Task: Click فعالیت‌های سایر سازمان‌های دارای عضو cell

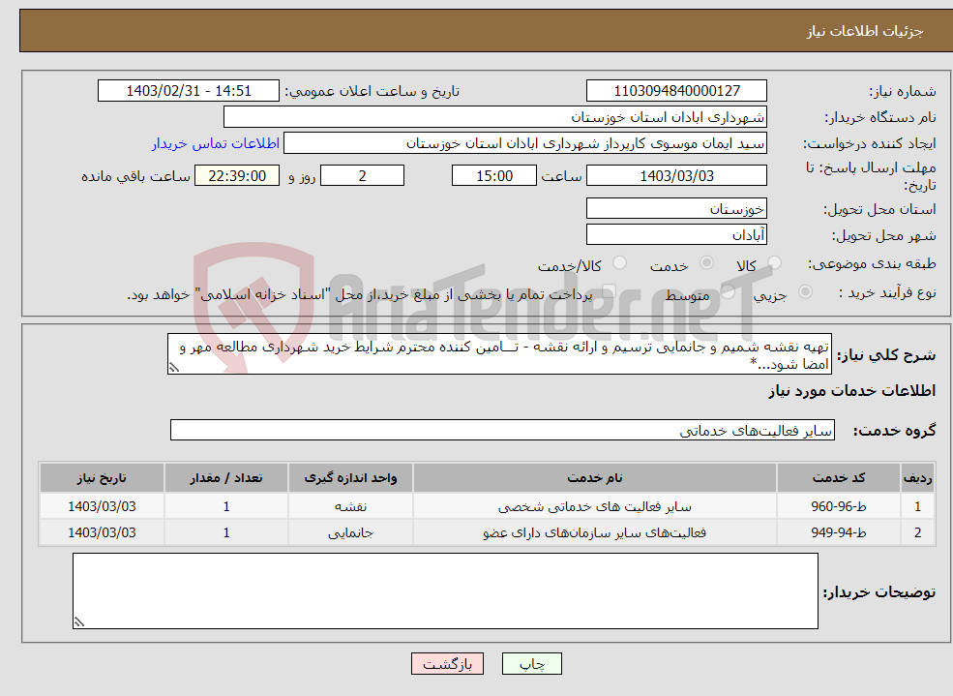Action: click(x=594, y=532)
